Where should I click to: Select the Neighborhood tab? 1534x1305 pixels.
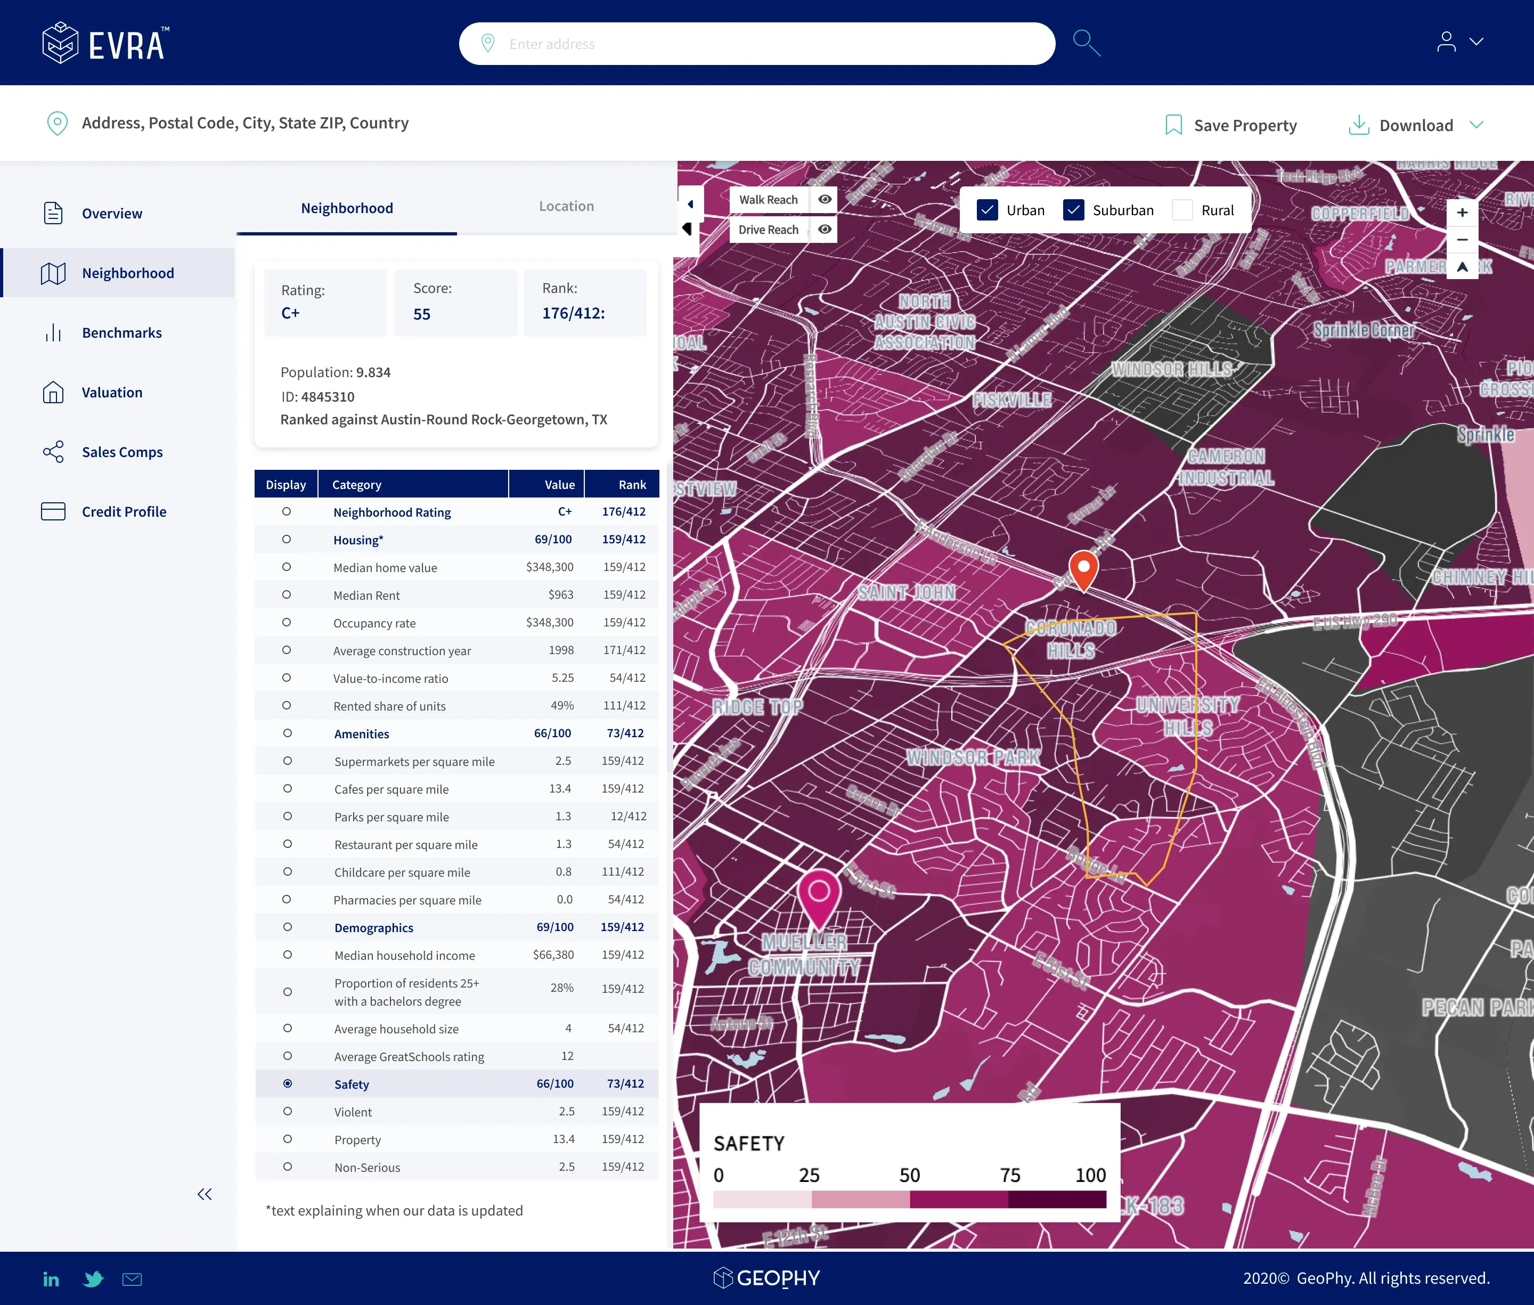(x=347, y=209)
